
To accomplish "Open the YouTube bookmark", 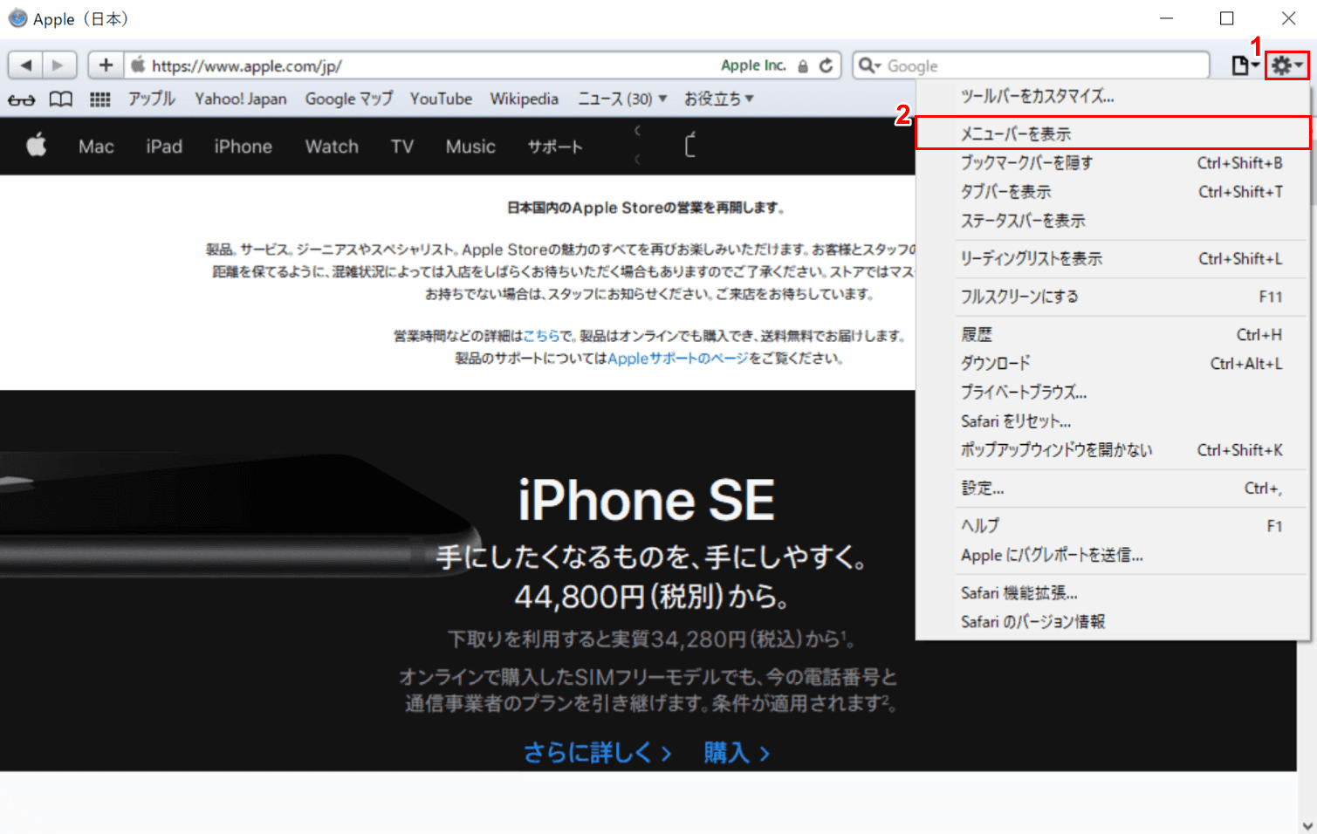I will pos(441,99).
